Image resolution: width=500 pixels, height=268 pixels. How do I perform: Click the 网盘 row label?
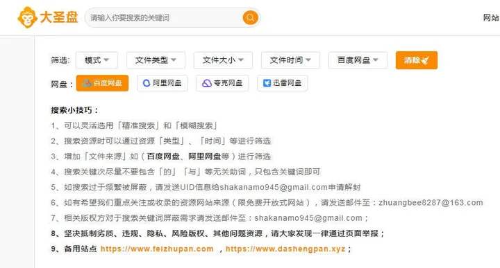pyautogui.click(x=62, y=84)
